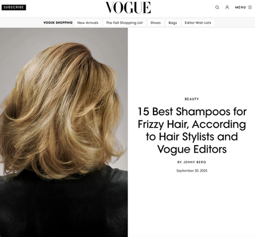
Task: Open the Beauty category link
Action: 192,99
